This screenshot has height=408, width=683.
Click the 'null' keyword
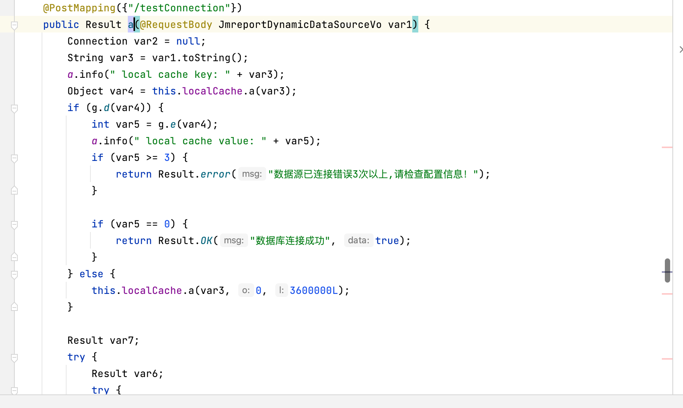pyautogui.click(x=188, y=41)
